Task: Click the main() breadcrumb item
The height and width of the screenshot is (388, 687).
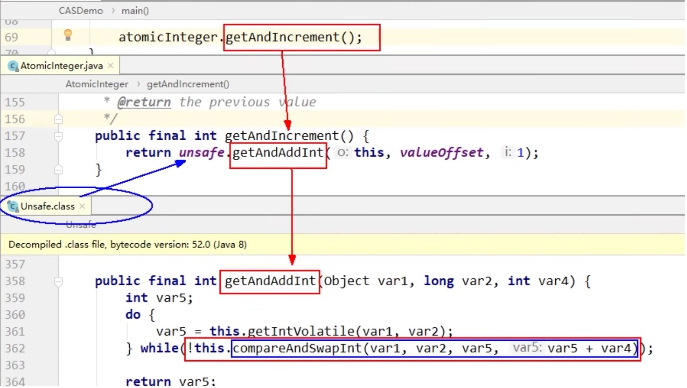Action: pos(135,11)
